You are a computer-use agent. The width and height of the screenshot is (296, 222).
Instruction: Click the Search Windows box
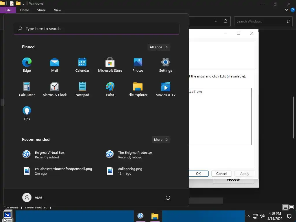point(263,21)
